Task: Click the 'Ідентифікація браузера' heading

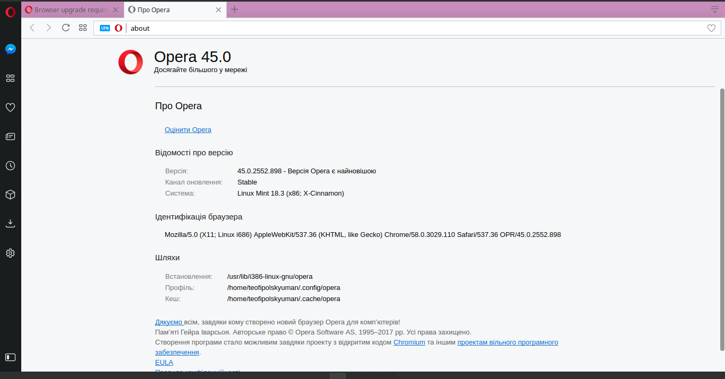Action: (x=199, y=217)
